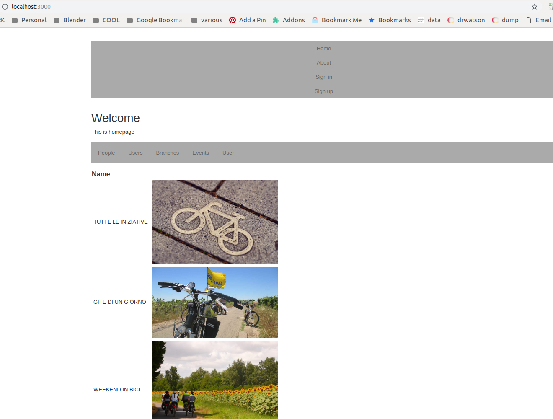
Task: Open the FIAB yellow flag bike image
Action: pos(215,302)
